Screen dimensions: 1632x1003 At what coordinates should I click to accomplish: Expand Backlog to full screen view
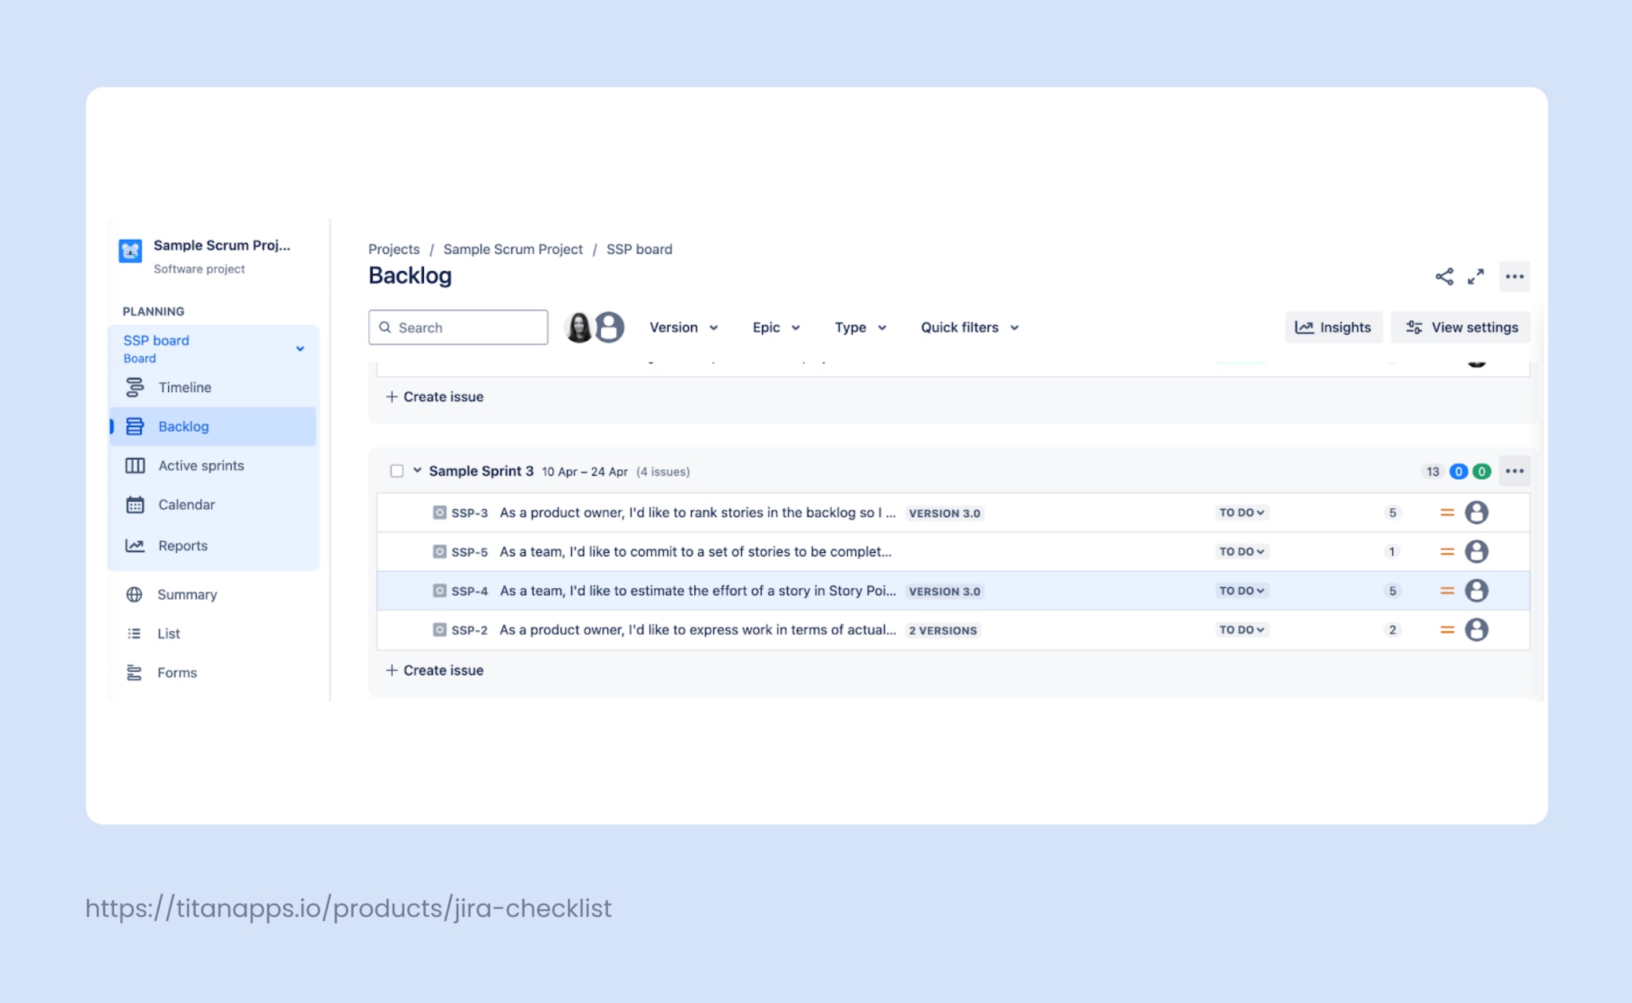[1477, 276]
